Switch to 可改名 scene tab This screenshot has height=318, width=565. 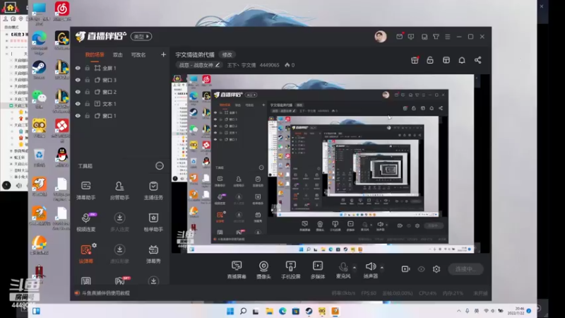pos(138,55)
